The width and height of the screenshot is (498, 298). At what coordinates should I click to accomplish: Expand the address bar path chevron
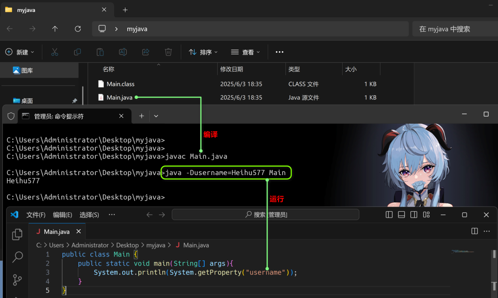tap(116, 29)
